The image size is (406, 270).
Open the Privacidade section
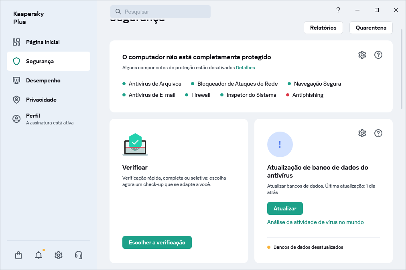(x=41, y=100)
